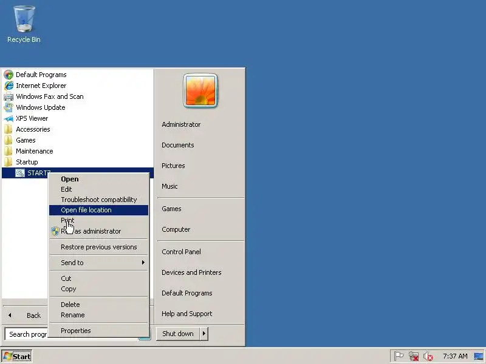Click the Internet Explorer program entry text
Viewport: 486px width, 364px height.
coord(41,86)
